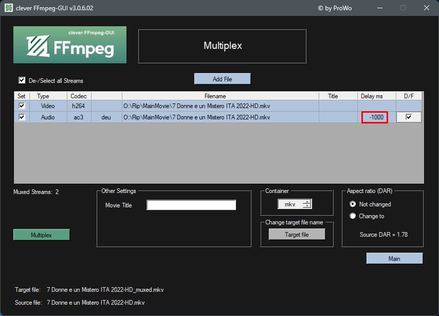Click the Type column header
The image size is (439, 316).
tap(48, 96)
